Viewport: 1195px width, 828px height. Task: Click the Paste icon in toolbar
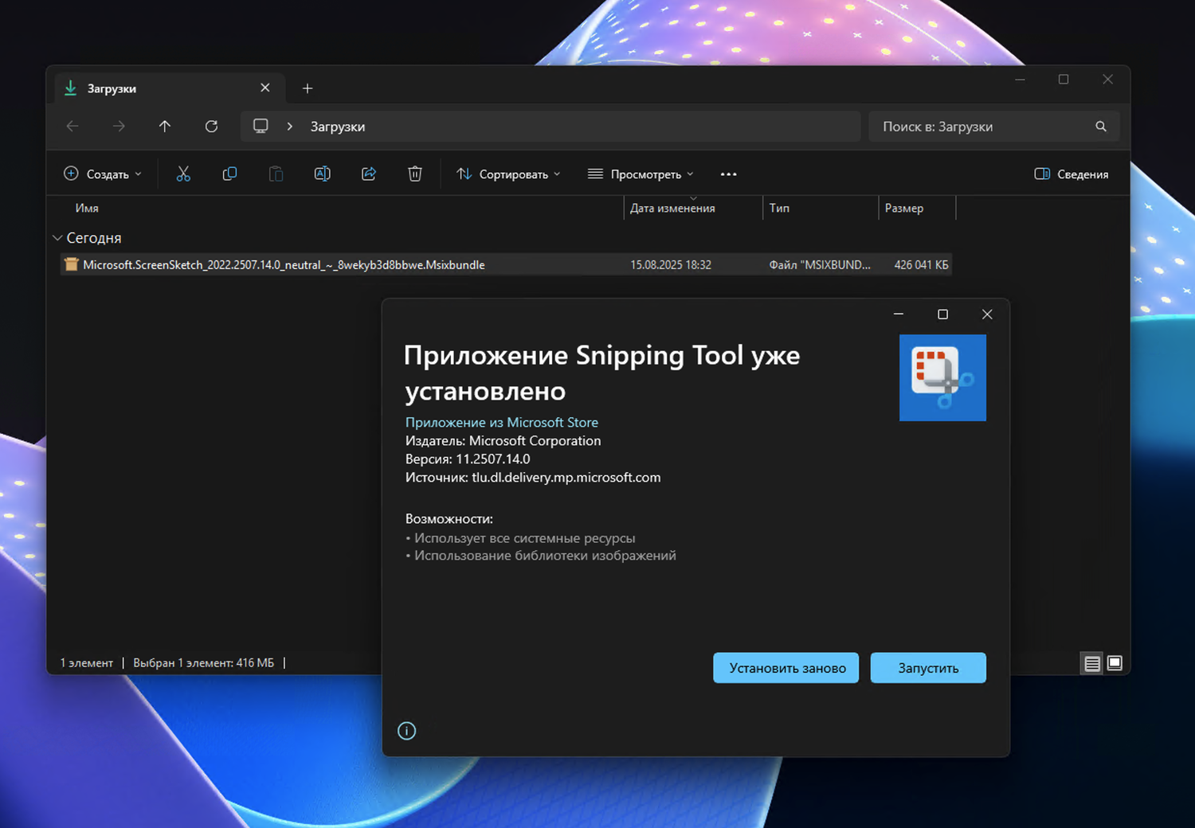coord(276,174)
